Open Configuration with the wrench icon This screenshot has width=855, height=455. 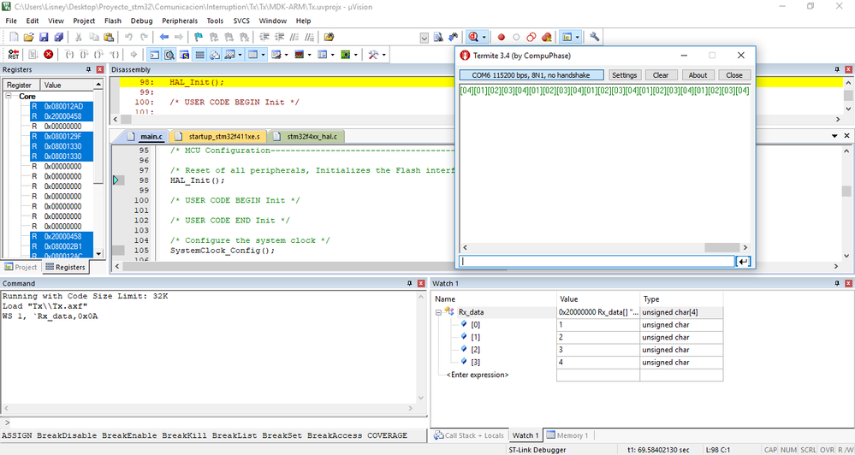click(595, 37)
